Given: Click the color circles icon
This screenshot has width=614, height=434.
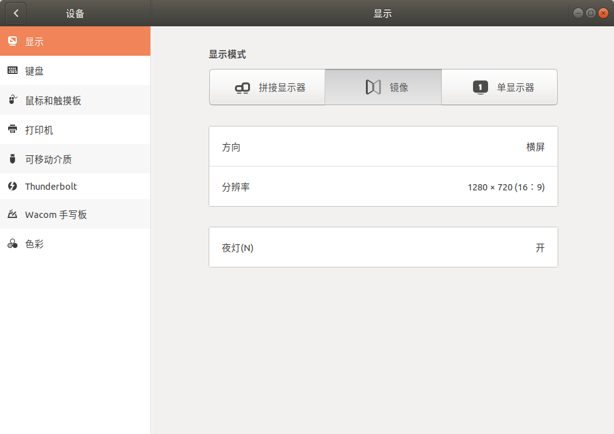Looking at the screenshot, I should [13, 244].
